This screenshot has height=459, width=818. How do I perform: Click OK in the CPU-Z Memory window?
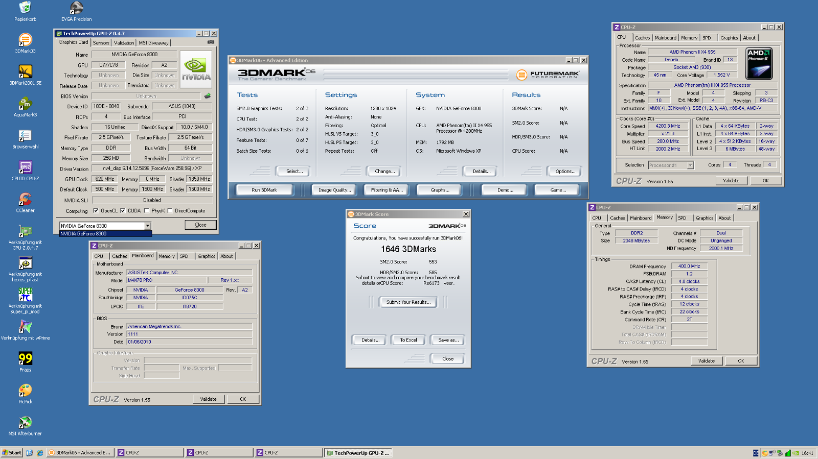[741, 361]
